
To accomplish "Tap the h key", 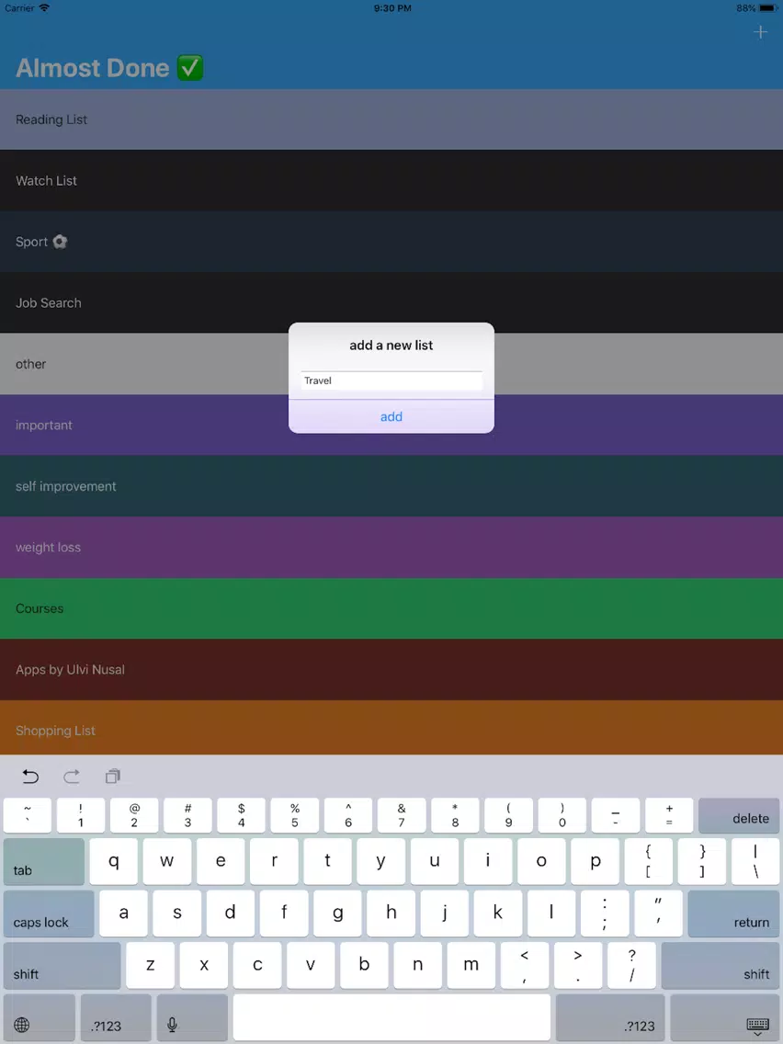I will tap(391, 913).
